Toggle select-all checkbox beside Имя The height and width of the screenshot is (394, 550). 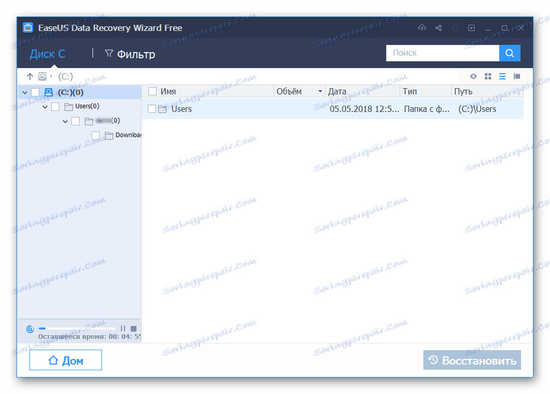tap(152, 91)
